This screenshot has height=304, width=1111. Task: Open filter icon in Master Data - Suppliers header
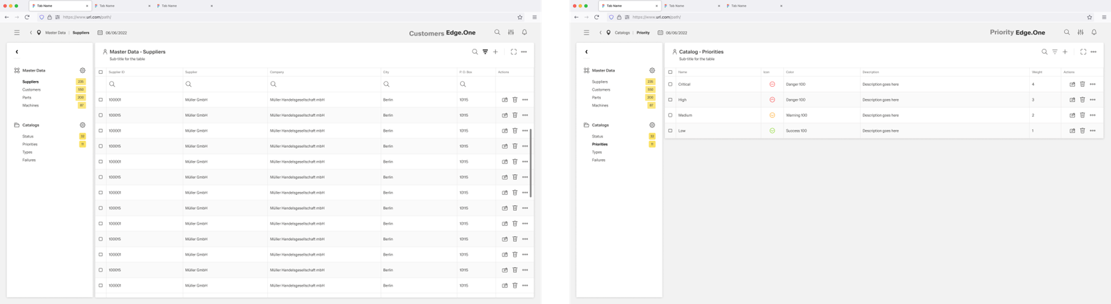(x=485, y=52)
